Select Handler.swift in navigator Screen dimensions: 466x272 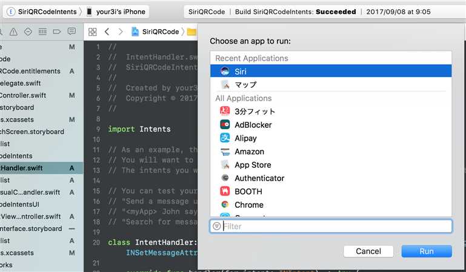pos(21,168)
